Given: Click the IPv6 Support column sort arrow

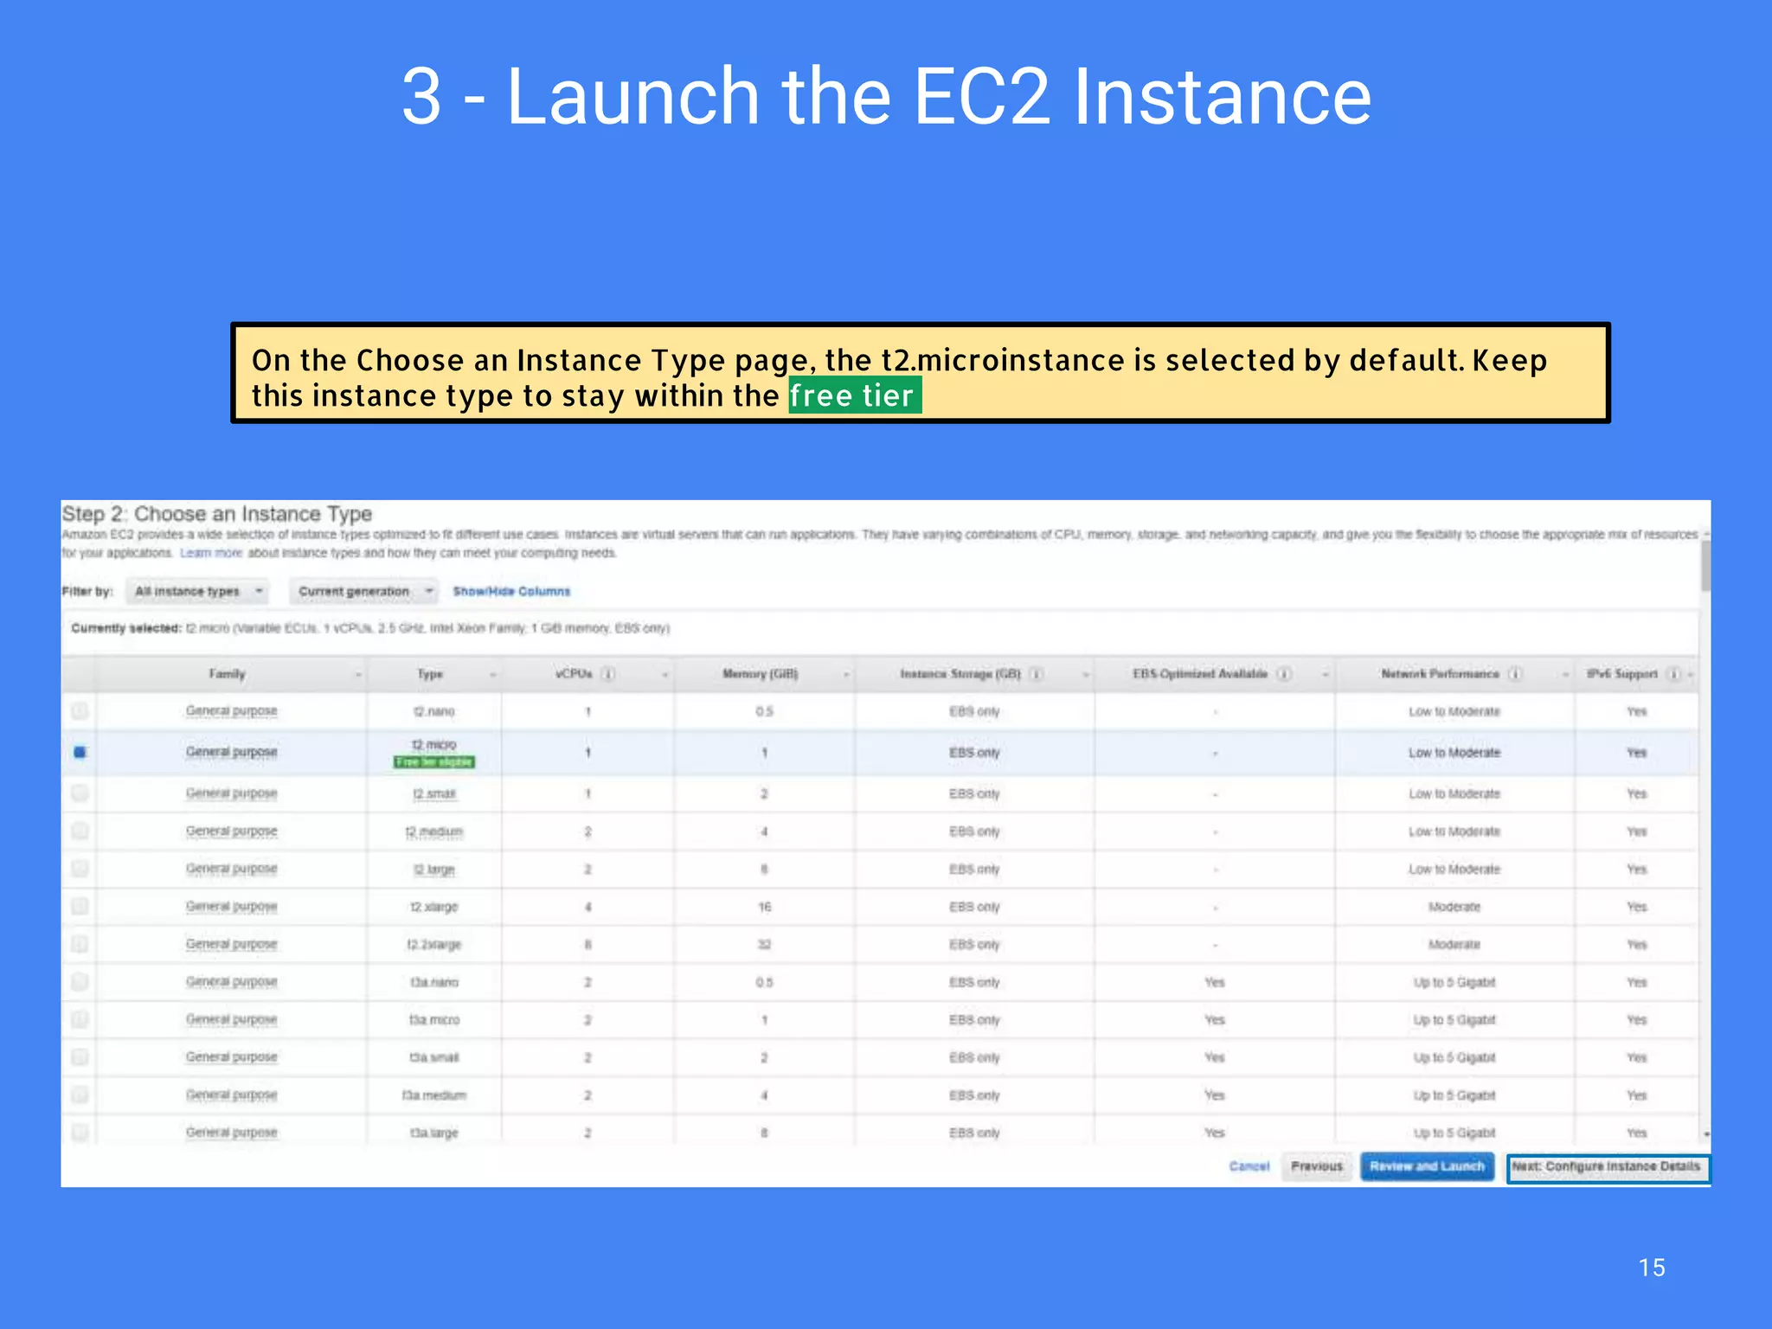Looking at the screenshot, I should click(x=1690, y=675).
